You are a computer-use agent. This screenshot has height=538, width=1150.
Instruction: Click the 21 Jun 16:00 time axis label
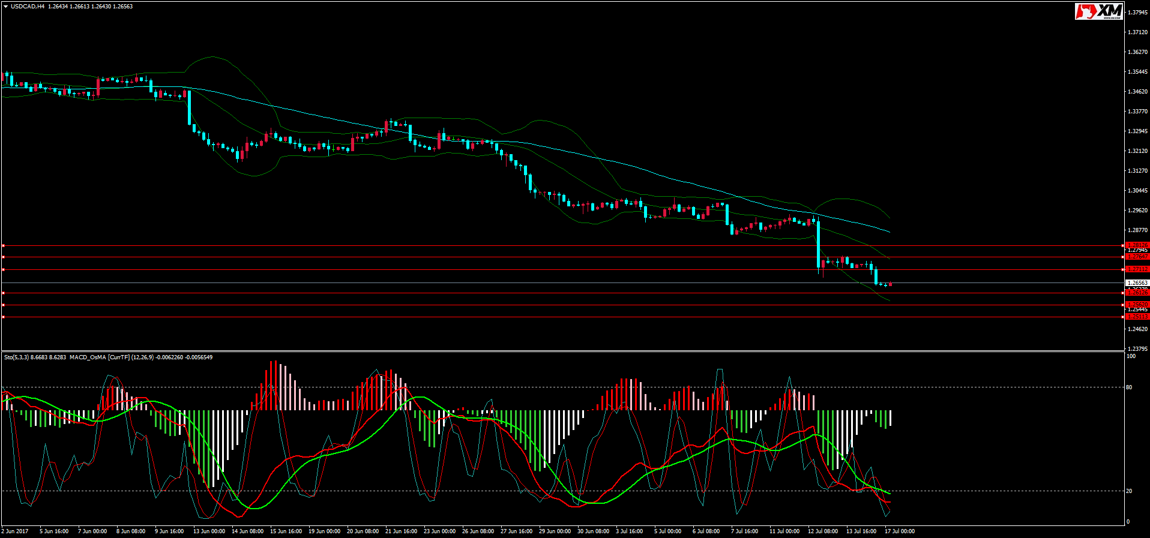pos(401,531)
